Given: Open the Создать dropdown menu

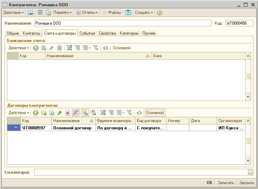Looking at the screenshot, I should (x=144, y=12).
